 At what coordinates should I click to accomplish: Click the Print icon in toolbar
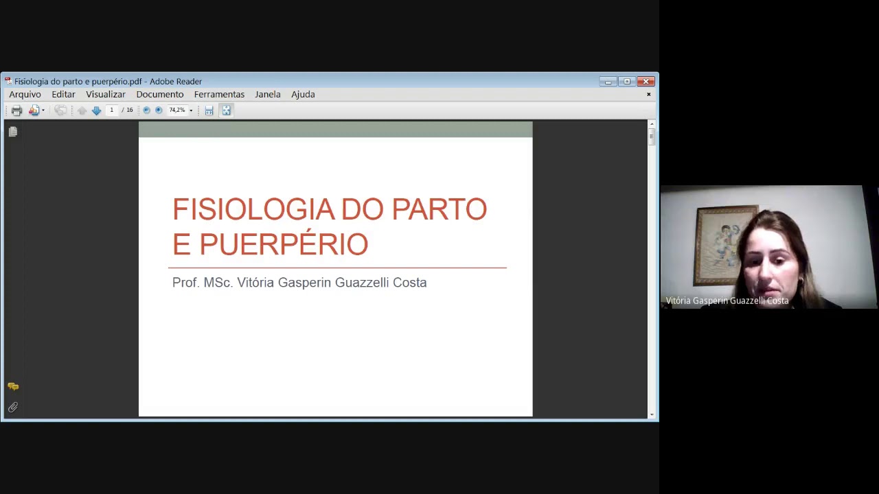(x=16, y=110)
